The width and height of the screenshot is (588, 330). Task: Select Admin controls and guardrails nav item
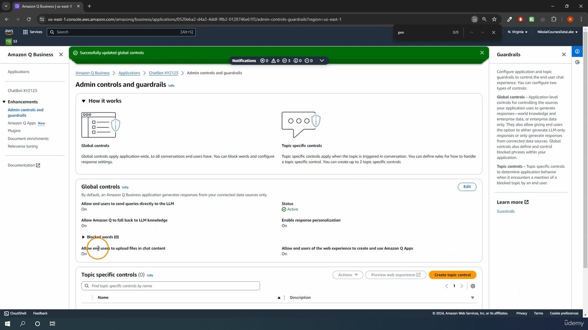25,112
